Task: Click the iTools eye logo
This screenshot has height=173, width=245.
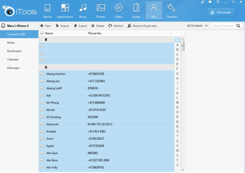Action: [9, 11]
